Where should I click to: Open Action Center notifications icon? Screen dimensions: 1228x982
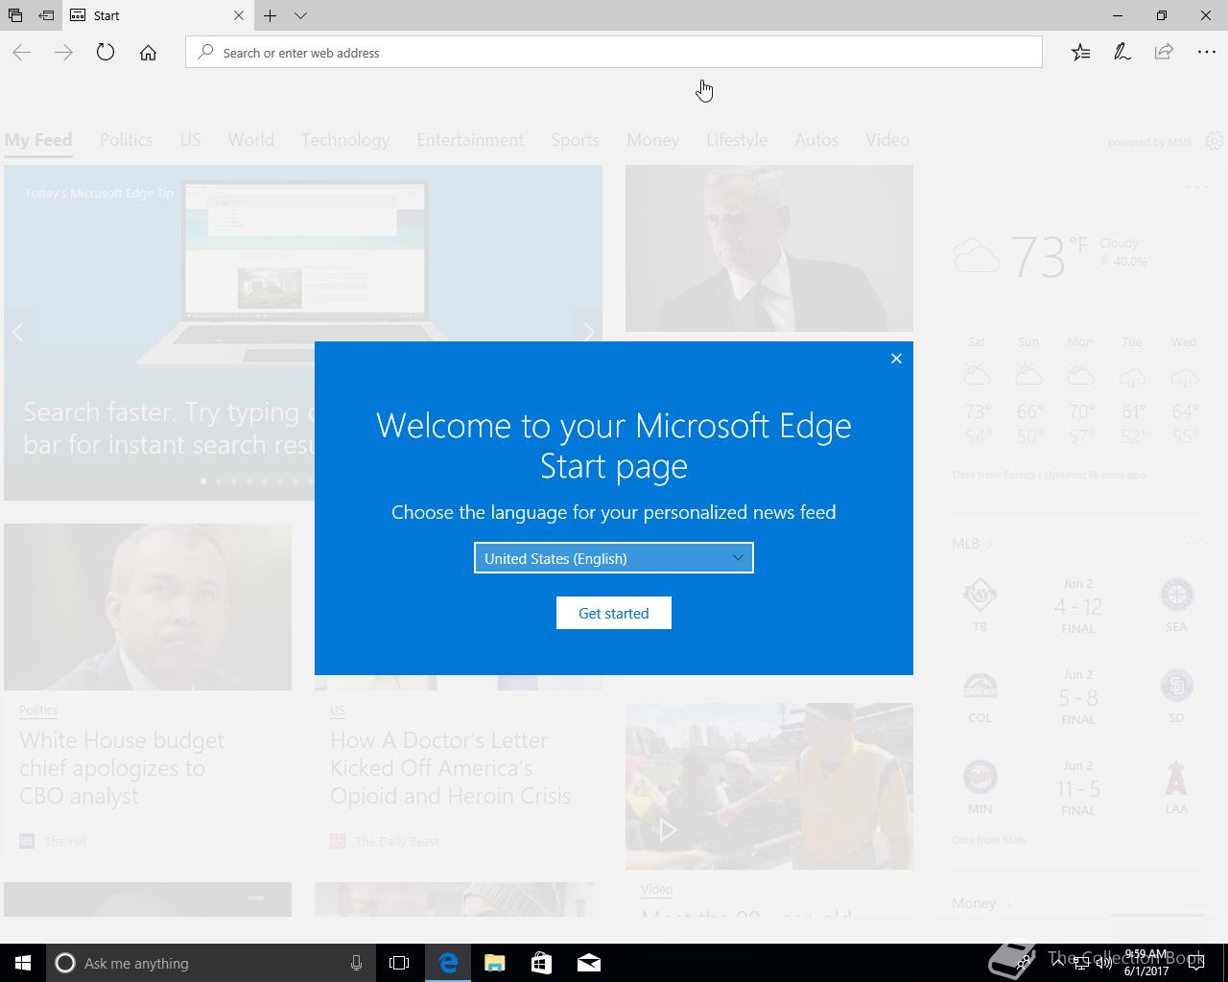click(x=1196, y=963)
